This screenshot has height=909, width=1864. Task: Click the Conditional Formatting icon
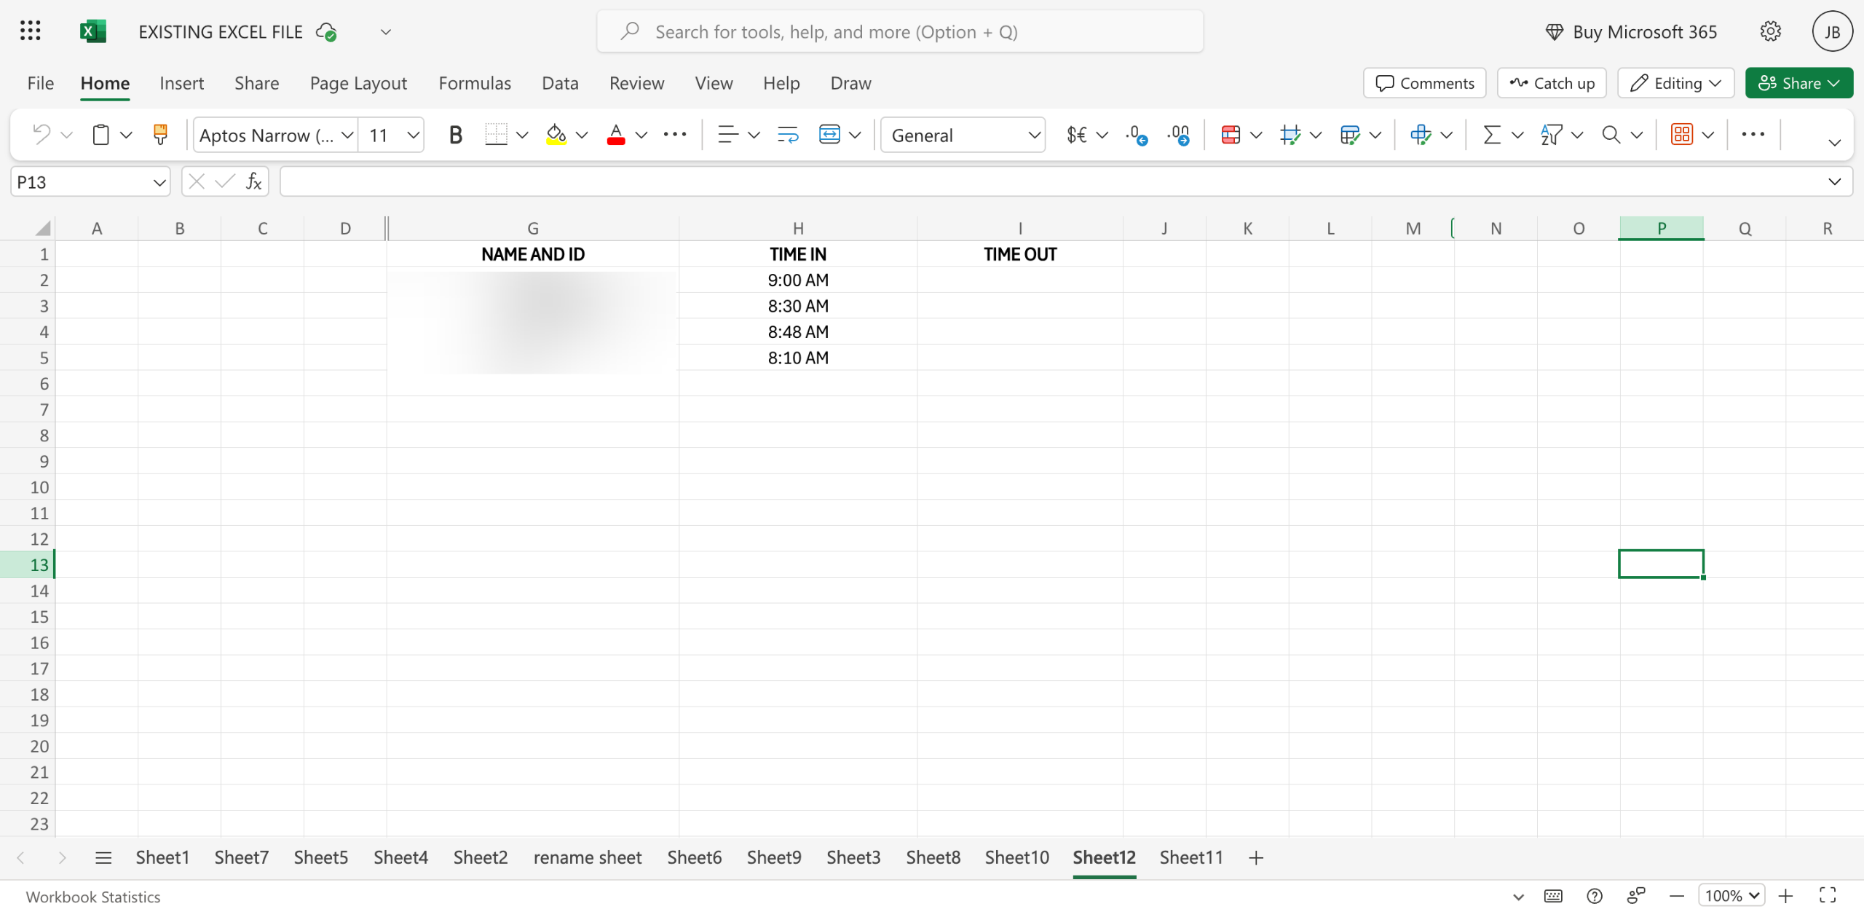[x=1231, y=135]
